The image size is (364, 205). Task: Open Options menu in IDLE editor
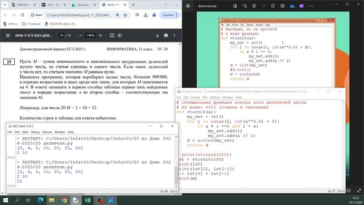(215, 97)
